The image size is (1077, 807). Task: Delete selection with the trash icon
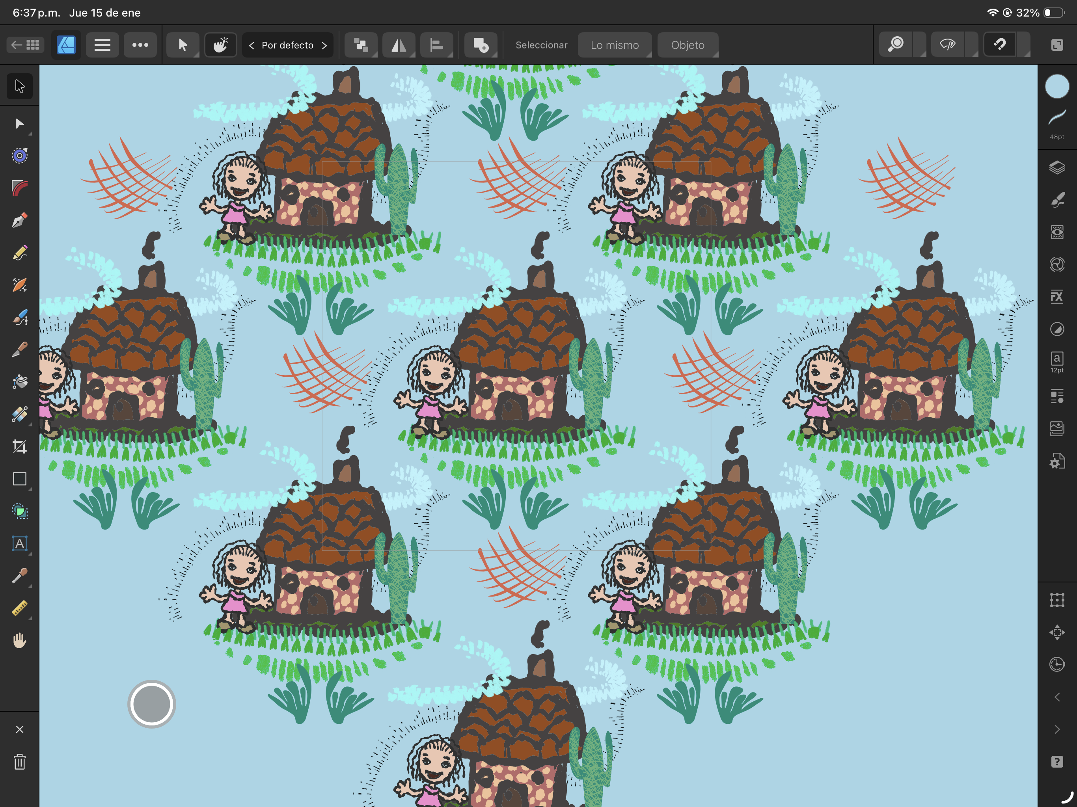19,762
